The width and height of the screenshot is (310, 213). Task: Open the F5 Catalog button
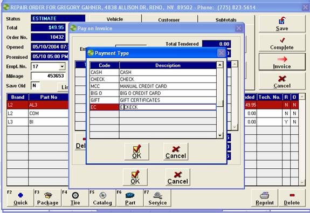click(x=102, y=198)
